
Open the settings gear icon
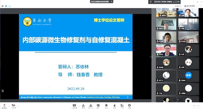pos(129,106)
